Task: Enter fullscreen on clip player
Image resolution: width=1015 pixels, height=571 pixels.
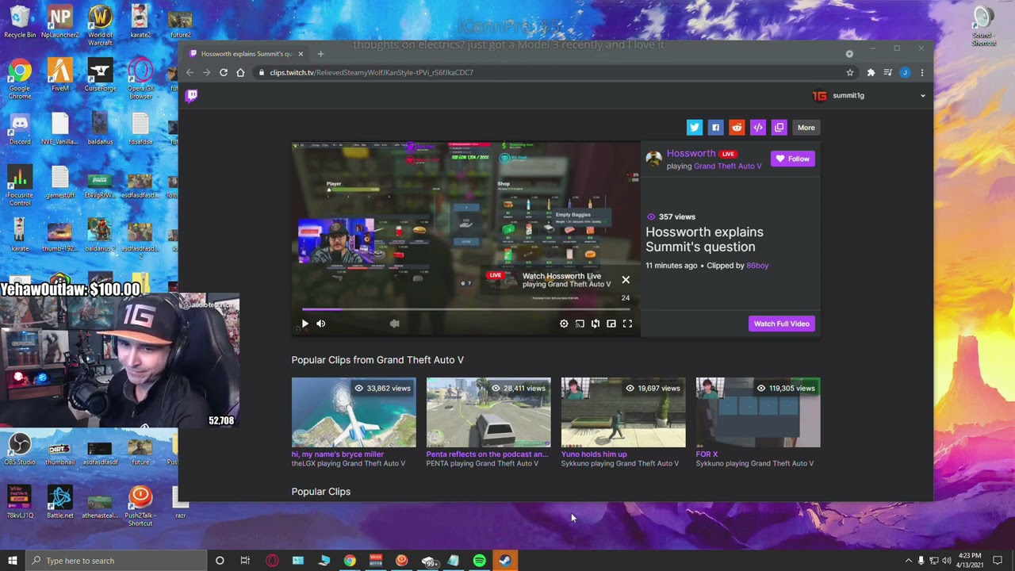Action: [x=627, y=324]
